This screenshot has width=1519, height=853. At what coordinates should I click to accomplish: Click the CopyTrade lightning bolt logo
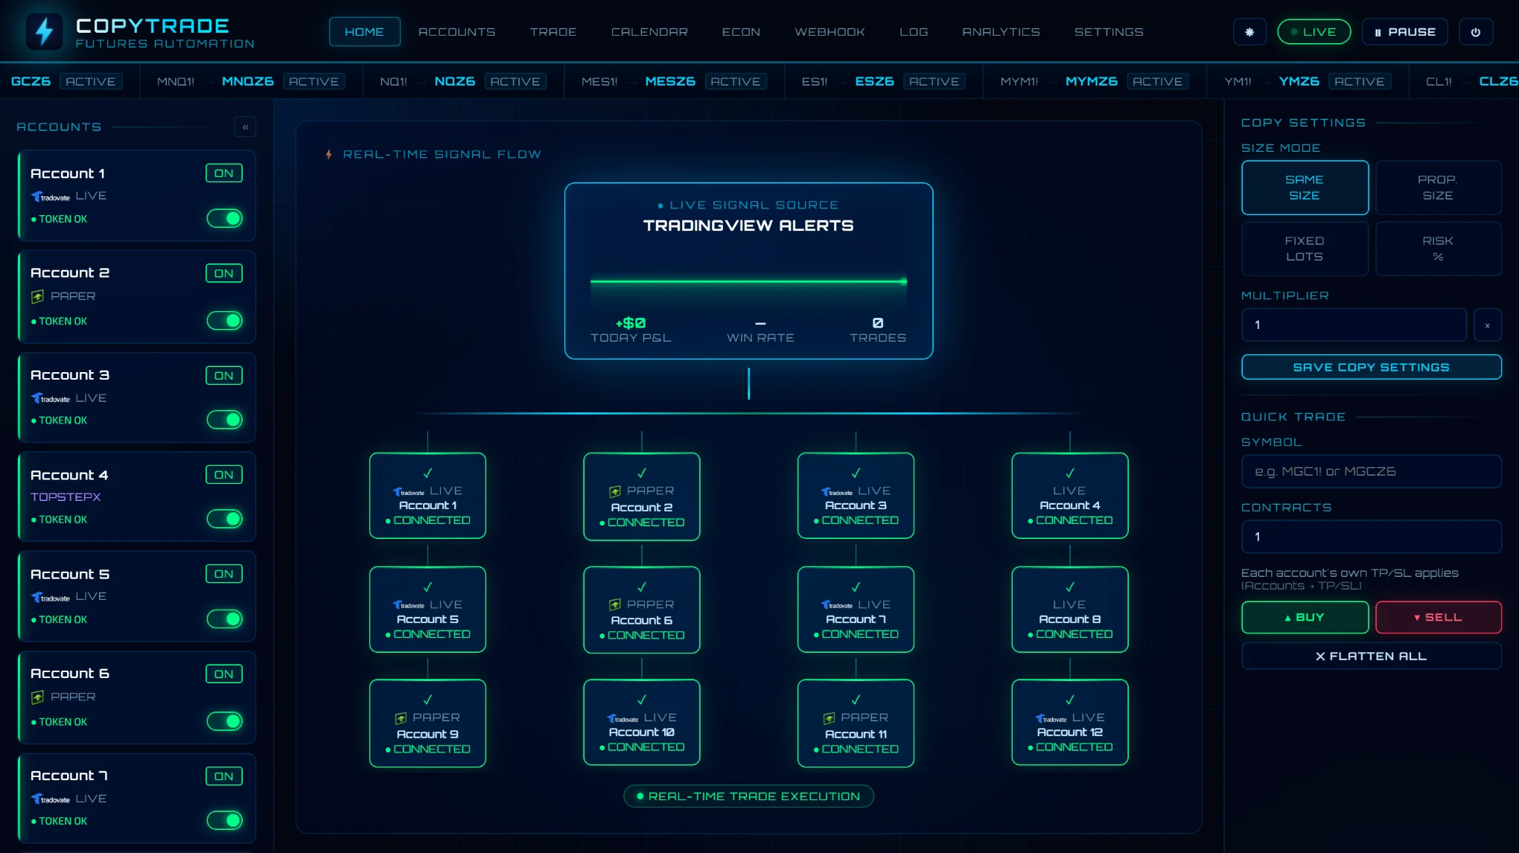[x=45, y=32]
